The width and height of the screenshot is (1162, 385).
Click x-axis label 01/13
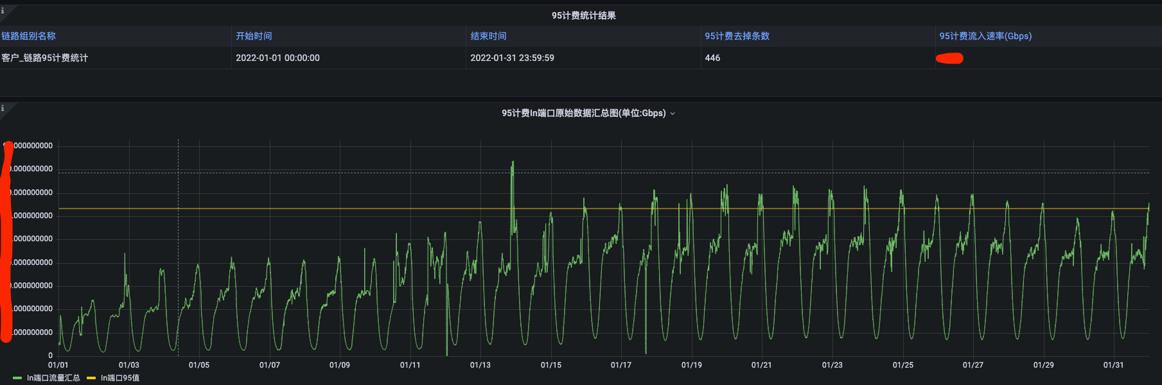480,365
